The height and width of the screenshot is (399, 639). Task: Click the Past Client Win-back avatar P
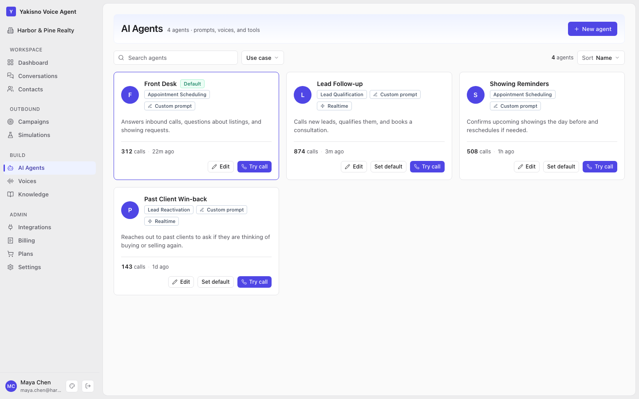130,210
